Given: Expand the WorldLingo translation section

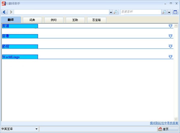Looking at the screenshot, I should 171,57.
